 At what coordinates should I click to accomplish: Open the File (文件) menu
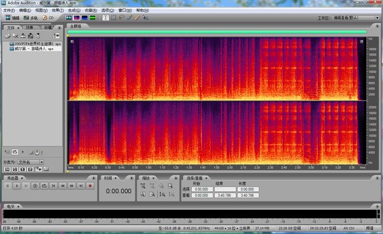click(x=9, y=10)
